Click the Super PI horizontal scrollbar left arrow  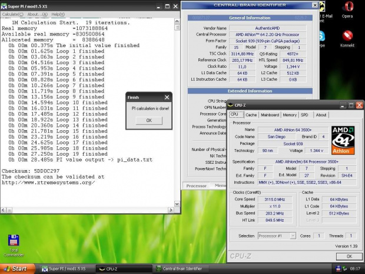(3, 210)
